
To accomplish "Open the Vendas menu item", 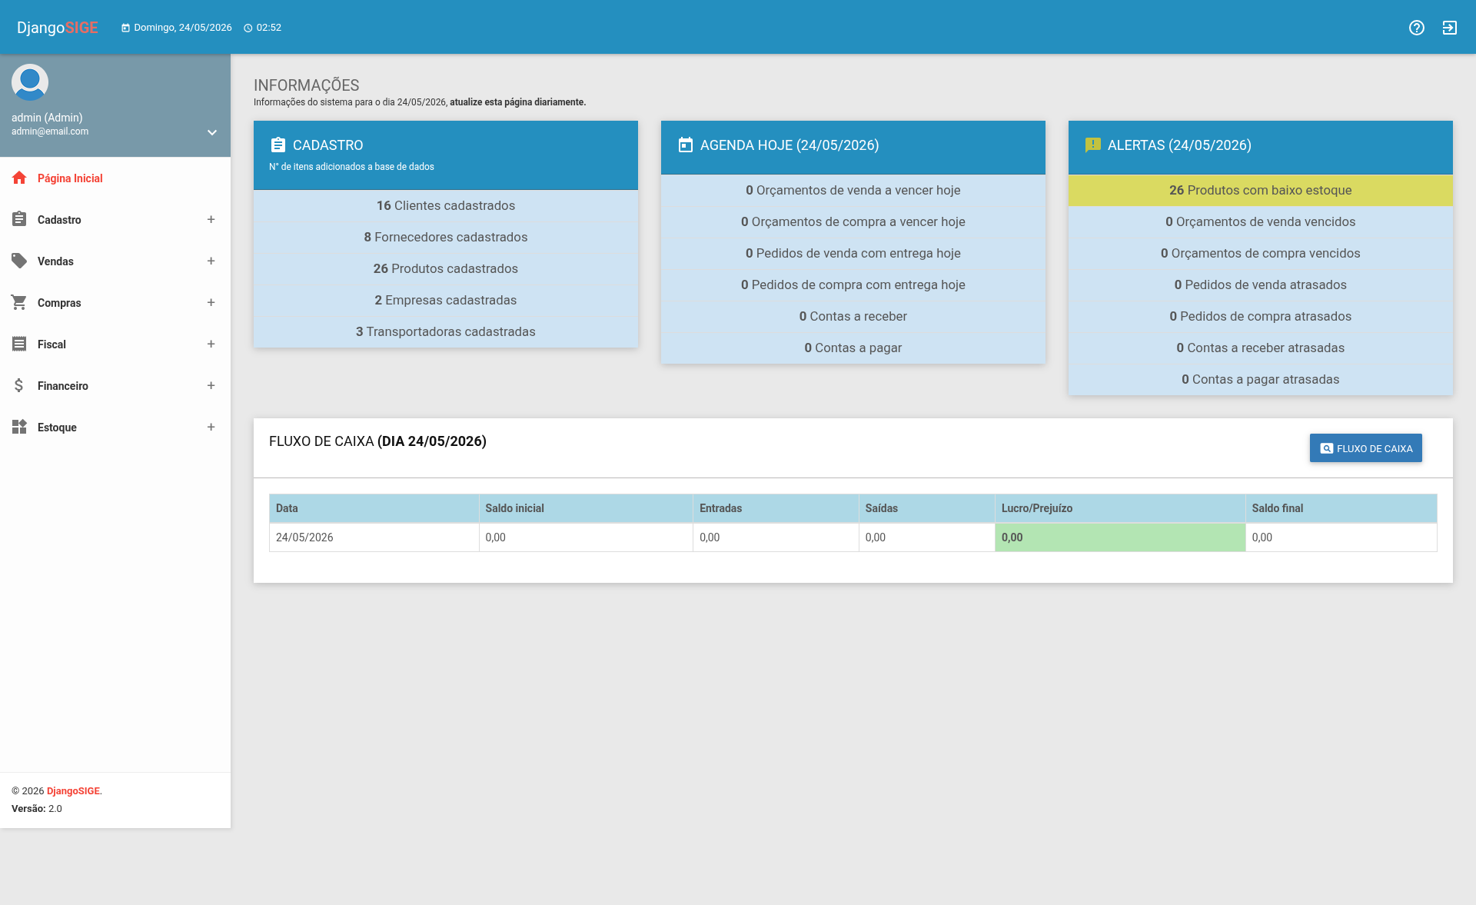I will coord(115,261).
